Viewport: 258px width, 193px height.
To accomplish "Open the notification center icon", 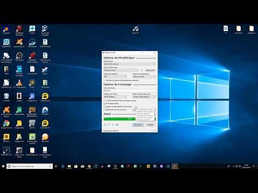I will [x=254, y=166].
